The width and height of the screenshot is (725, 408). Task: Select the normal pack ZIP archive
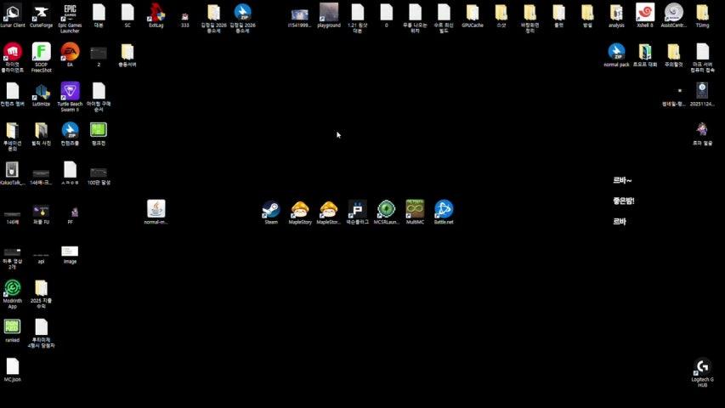[616, 52]
